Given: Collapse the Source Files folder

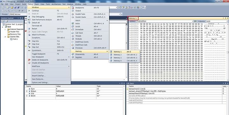Looking at the screenshot, I should pyautogui.click(x=6, y=37).
